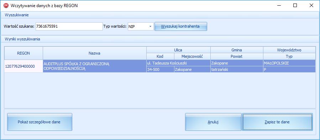Viewport: 320px width, 140px height.
Task: Focus the Wartość szukana input field
Action: pyautogui.click(x=69, y=27)
